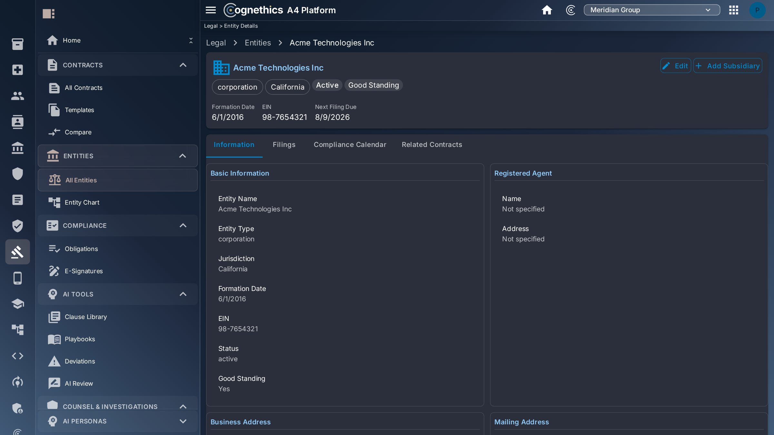This screenshot has height=435, width=774.
Task: Click the Active status chip
Action: pyautogui.click(x=327, y=85)
